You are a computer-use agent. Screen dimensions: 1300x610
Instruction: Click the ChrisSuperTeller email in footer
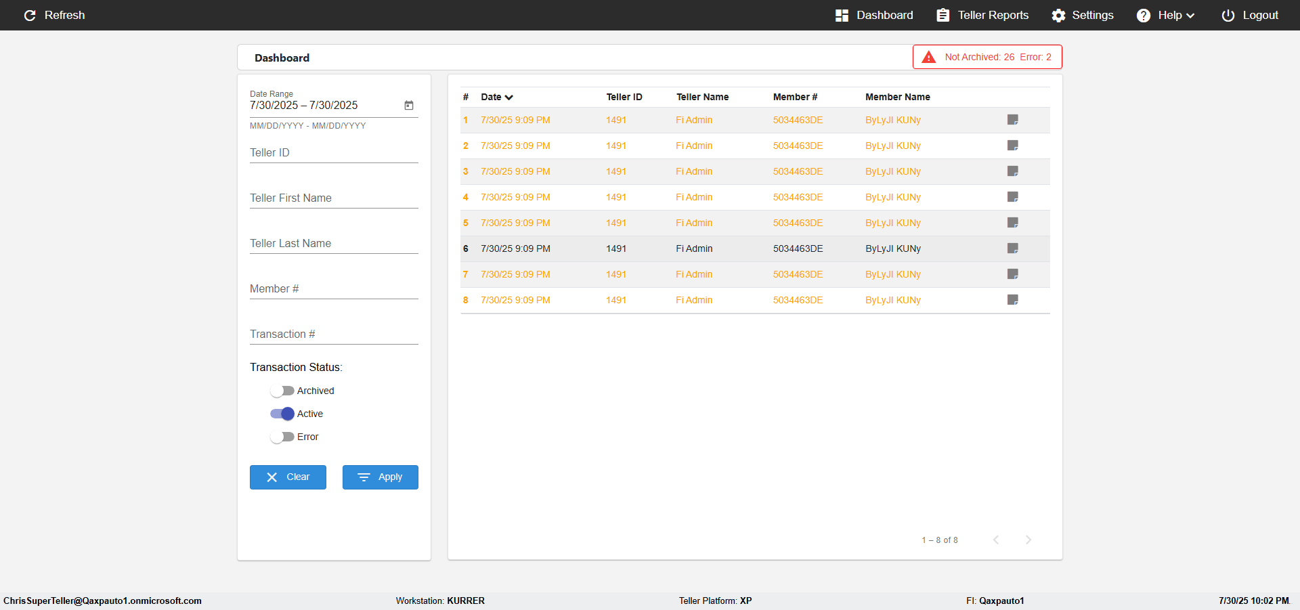coord(102,601)
